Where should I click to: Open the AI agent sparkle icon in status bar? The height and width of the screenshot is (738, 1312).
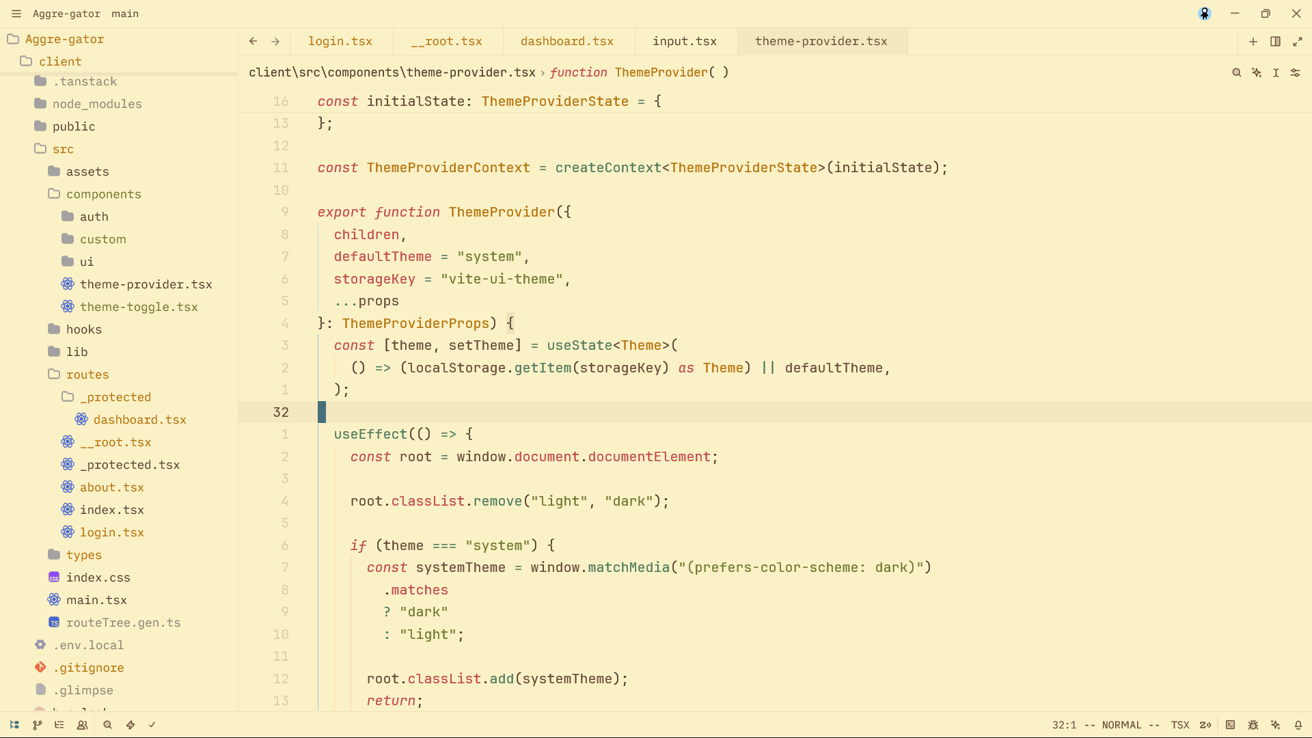click(x=1275, y=725)
